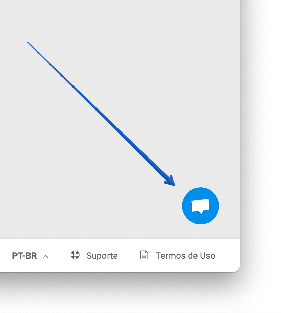281x313 pixels.
Task: Expand the PT-BR language selector
Action: [x=30, y=256]
